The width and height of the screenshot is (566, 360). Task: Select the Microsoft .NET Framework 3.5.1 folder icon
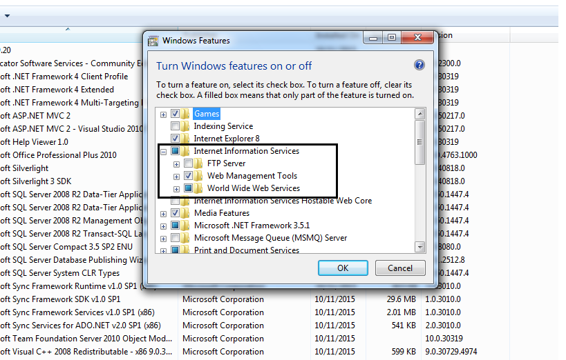(x=185, y=226)
